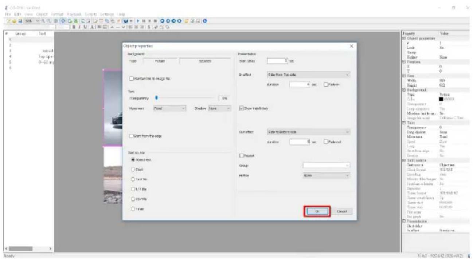
Task: Select the Clock text source option
Action: [132, 170]
